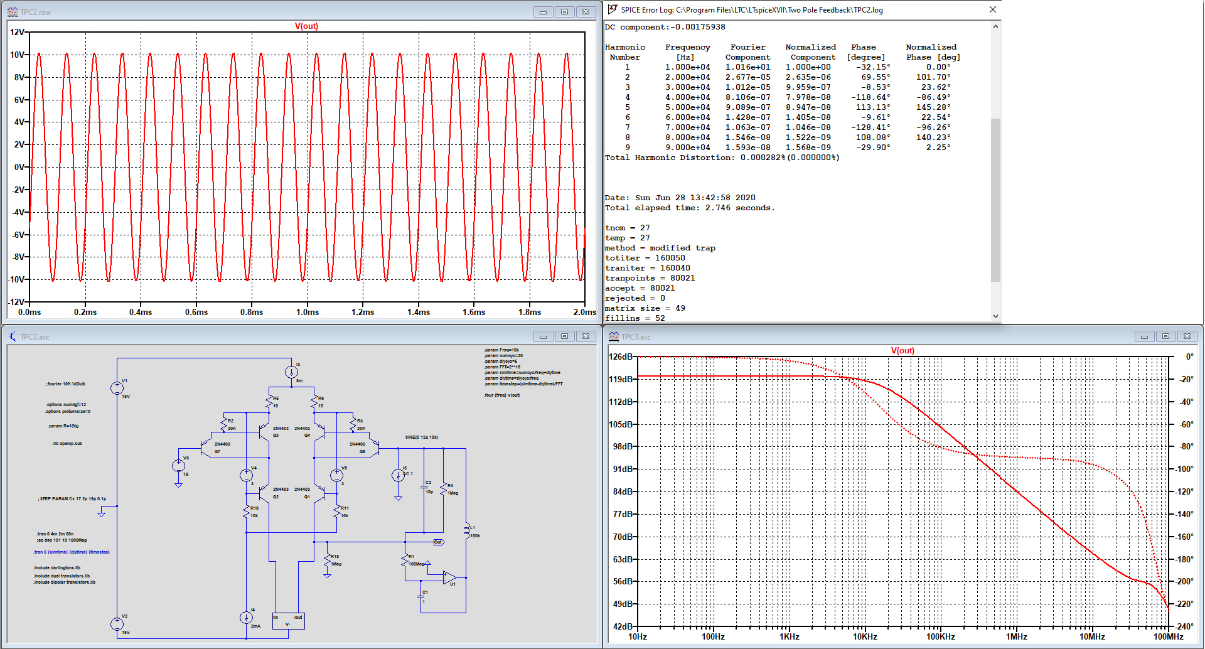Image resolution: width=1205 pixels, height=649 pixels.
Task: Minimize the TPC2.asc schematic window
Action: tap(543, 336)
